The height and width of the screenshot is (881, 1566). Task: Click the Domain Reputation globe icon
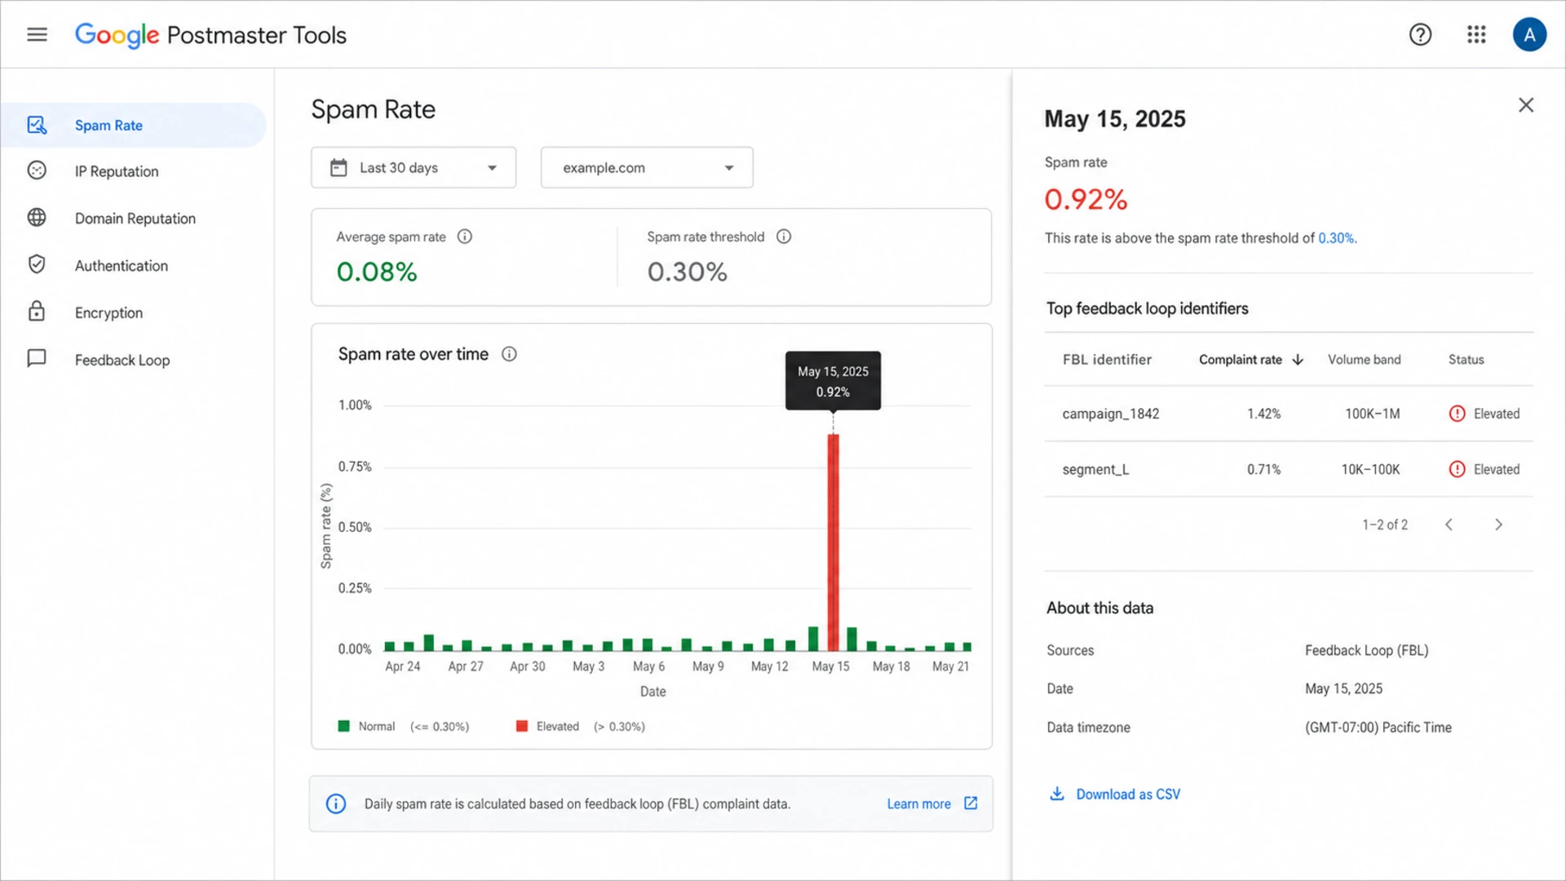point(37,217)
